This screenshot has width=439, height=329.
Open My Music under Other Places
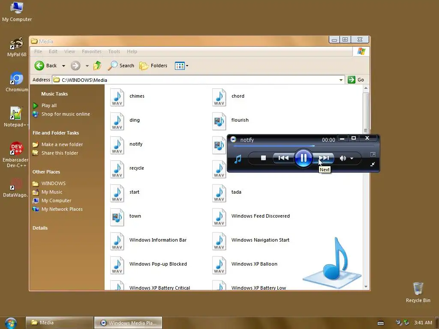(51, 192)
